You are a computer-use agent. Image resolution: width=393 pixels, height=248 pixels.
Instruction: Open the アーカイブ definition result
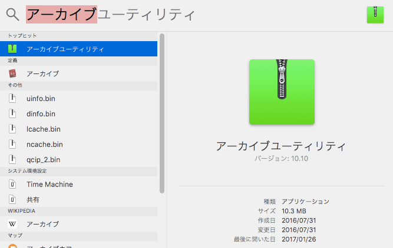click(79, 73)
